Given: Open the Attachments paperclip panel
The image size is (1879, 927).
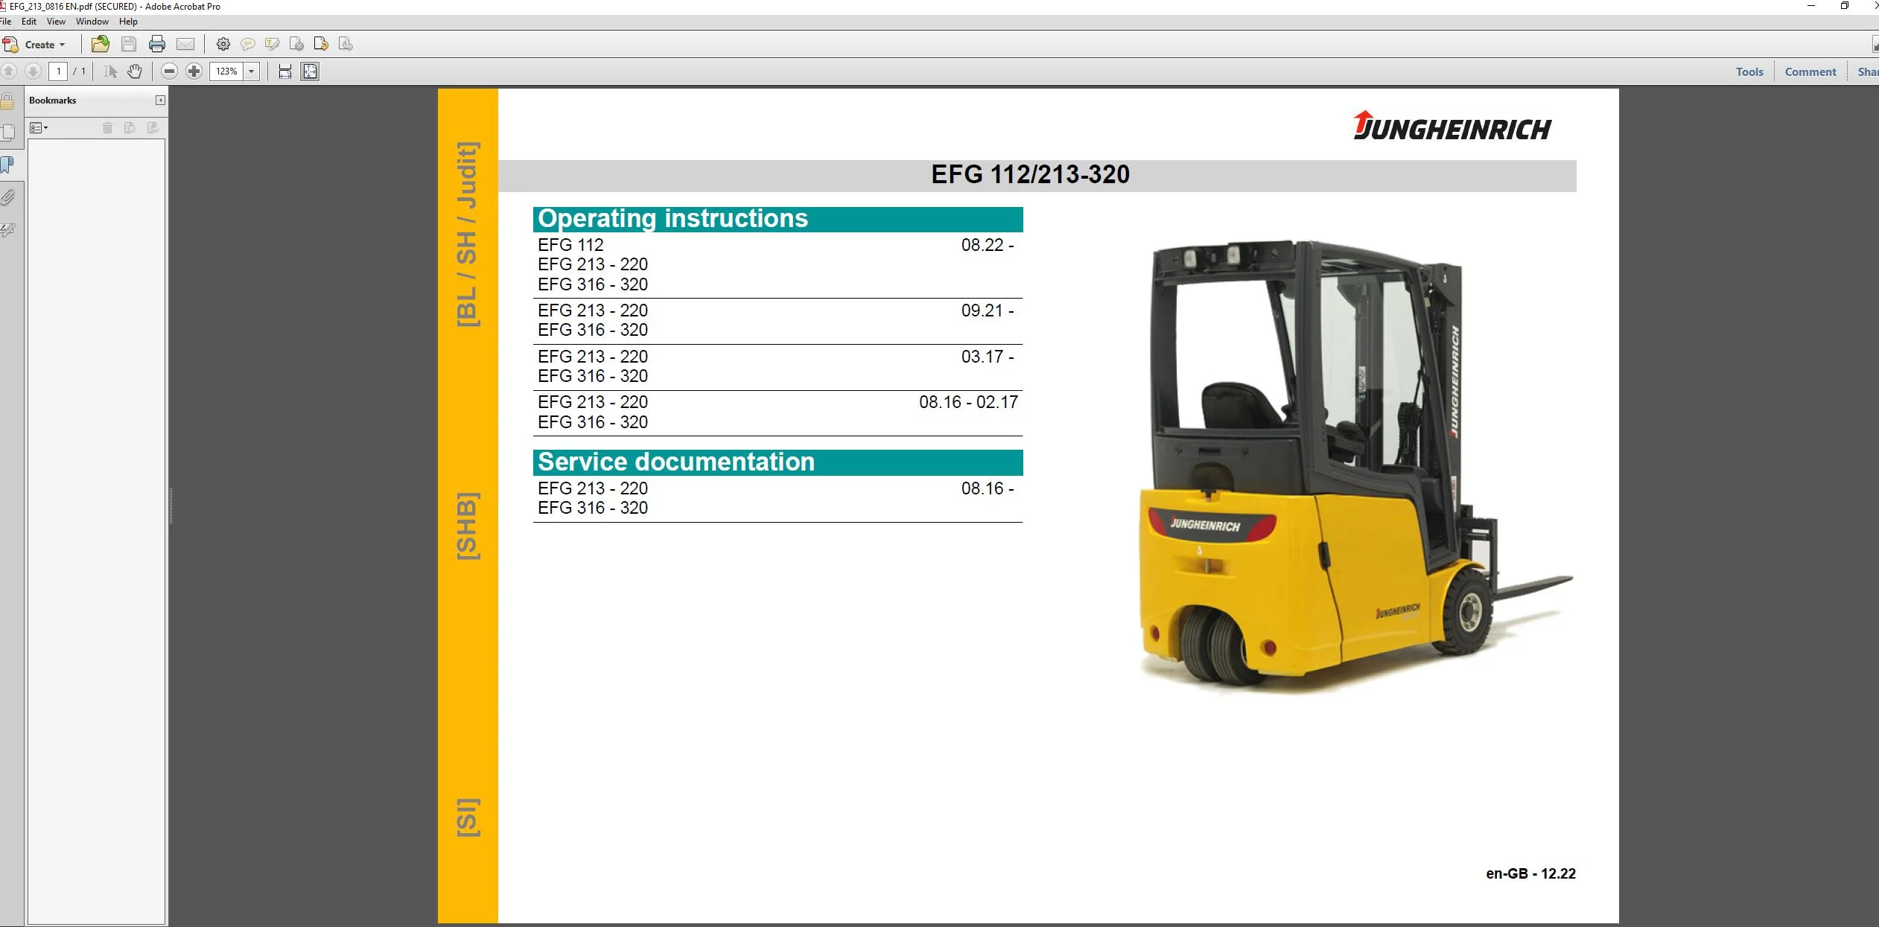Looking at the screenshot, I should 7,197.
